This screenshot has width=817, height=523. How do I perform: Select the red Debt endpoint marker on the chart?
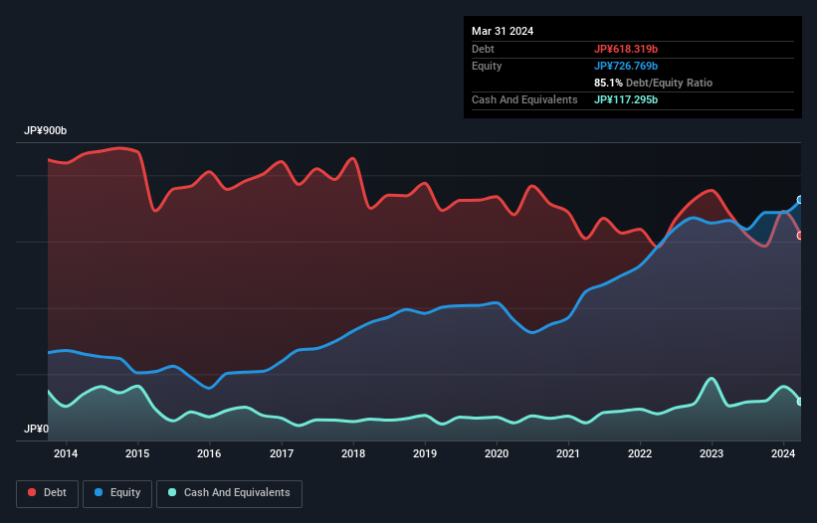[x=800, y=236]
